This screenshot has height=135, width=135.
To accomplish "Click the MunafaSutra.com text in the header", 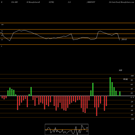I will (x=127, y=2).
